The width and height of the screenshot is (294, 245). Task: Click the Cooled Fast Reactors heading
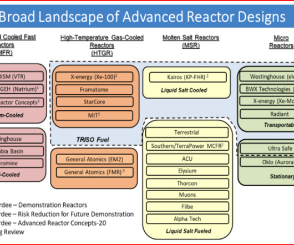click(18, 45)
